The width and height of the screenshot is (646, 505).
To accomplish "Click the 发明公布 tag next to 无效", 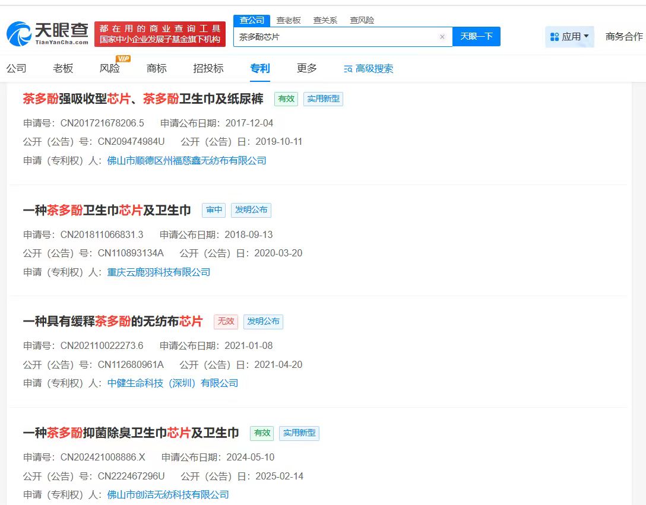I will [263, 322].
